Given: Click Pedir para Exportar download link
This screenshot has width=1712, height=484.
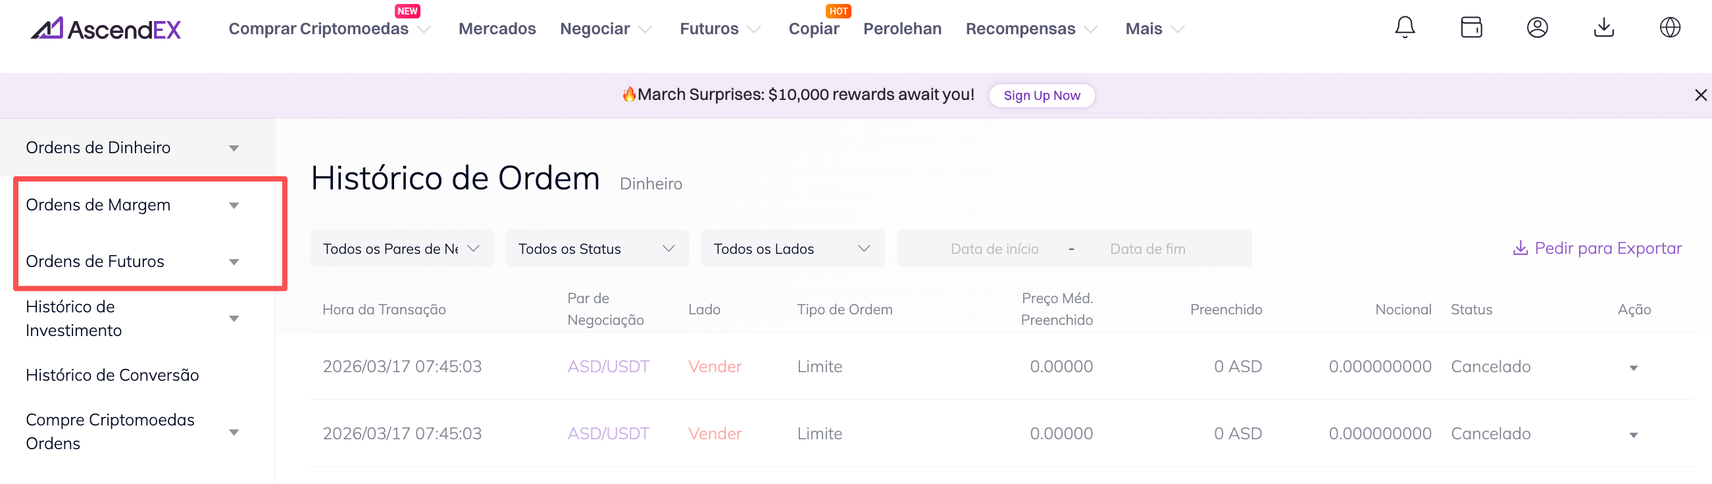Looking at the screenshot, I should (1597, 249).
